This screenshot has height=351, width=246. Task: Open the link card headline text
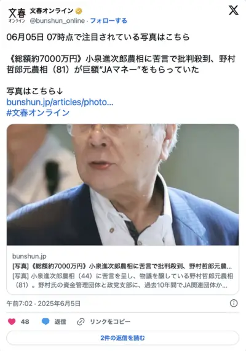click(x=122, y=266)
